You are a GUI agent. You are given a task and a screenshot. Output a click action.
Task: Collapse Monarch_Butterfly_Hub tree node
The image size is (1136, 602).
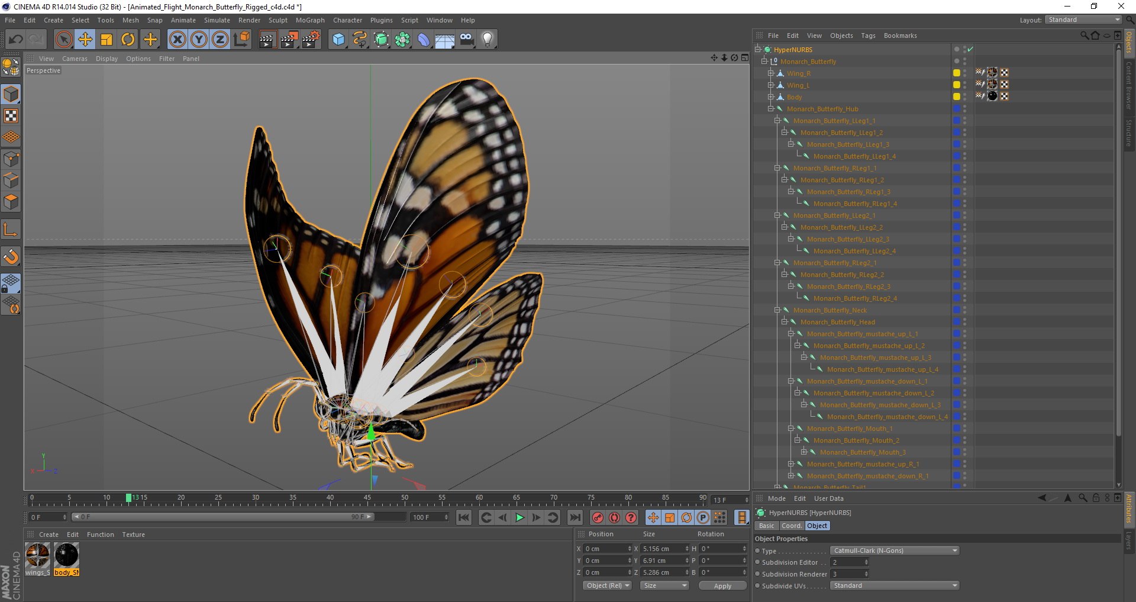click(770, 108)
